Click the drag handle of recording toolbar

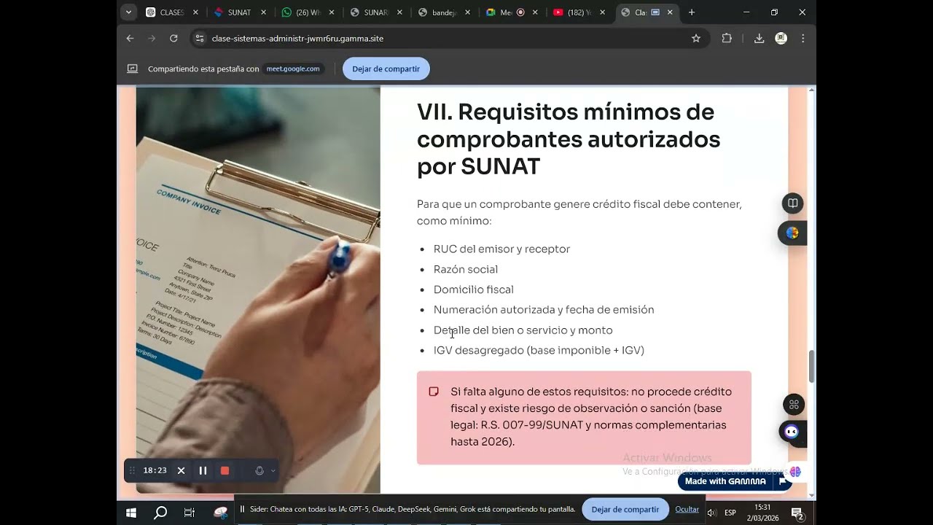132,470
